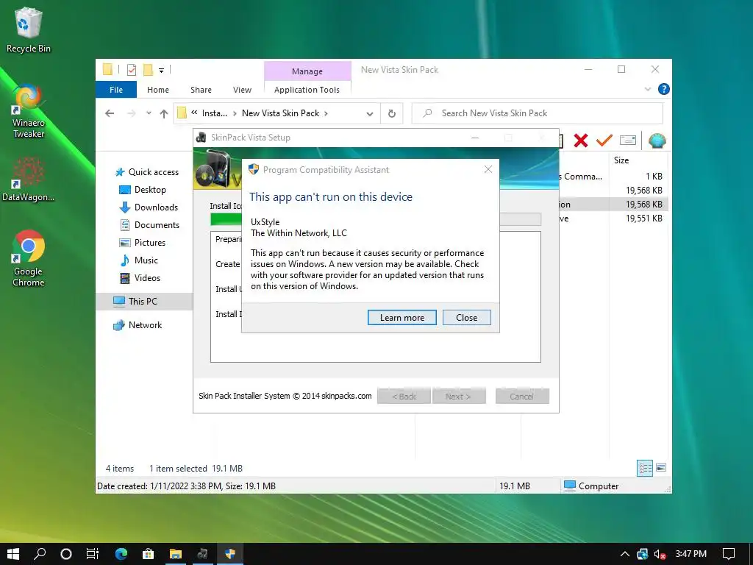Image resolution: width=753 pixels, height=565 pixels.
Task: Open the network tray icon
Action: [643, 554]
